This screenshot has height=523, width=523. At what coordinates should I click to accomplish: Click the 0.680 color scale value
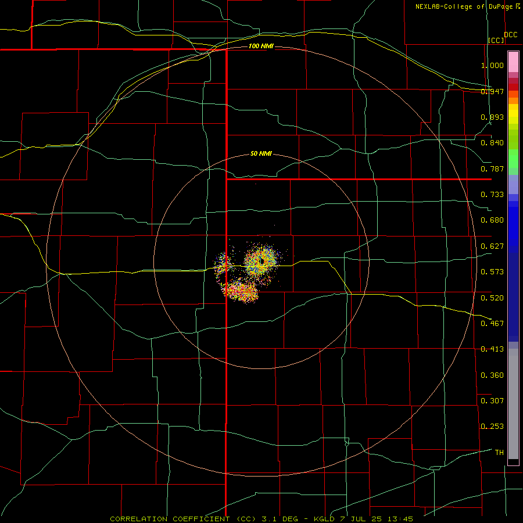click(x=492, y=220)
